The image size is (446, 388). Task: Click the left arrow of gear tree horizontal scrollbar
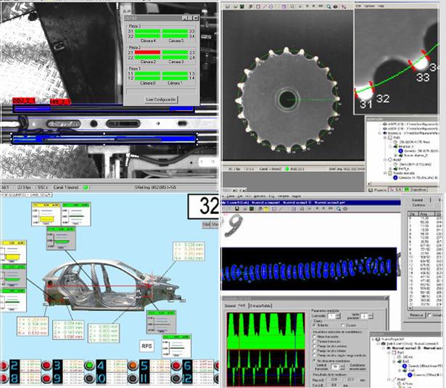click(x=369, y=183)
